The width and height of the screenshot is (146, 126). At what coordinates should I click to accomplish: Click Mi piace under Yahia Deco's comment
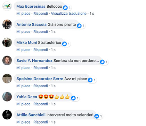click(x=23, y=104)
